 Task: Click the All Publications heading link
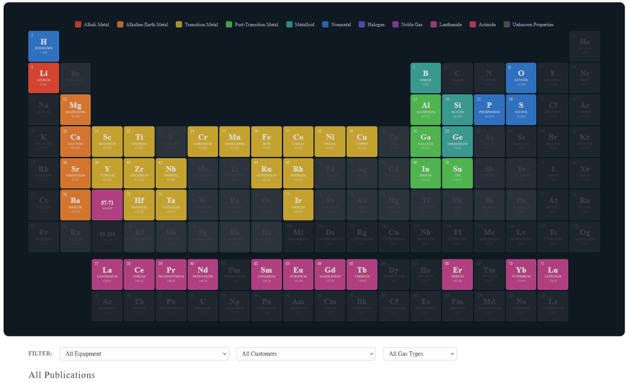[x=61, y=375]
